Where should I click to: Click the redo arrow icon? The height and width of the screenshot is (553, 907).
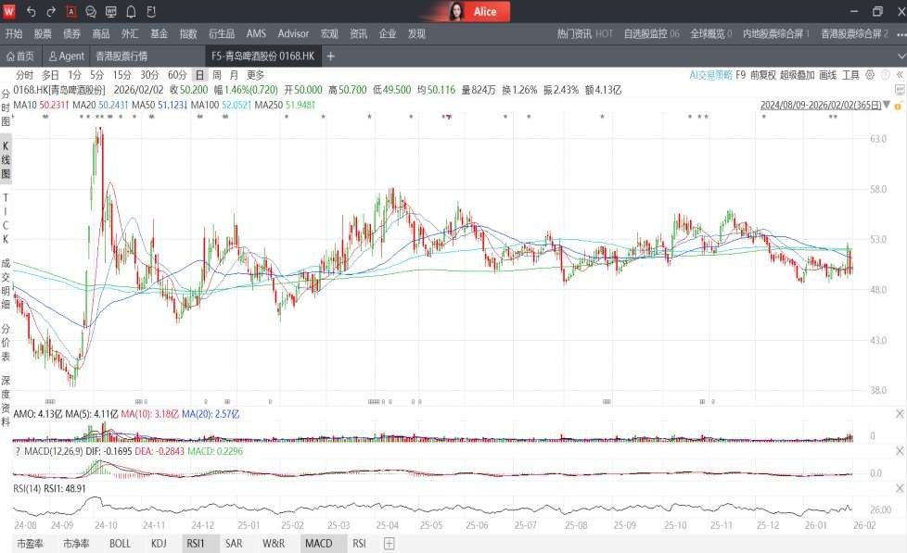coord(50,12)
